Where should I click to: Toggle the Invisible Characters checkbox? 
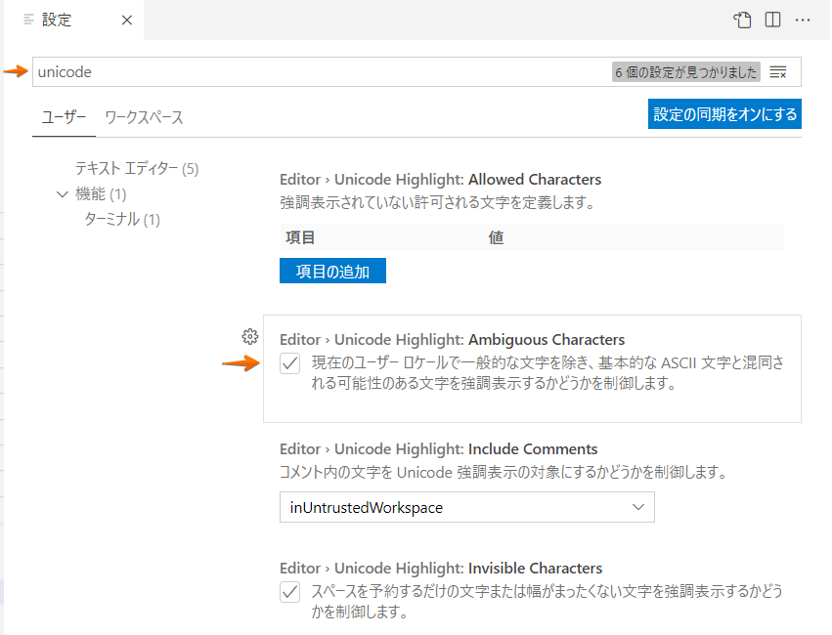pyautogui.click(x=289, y=592)
